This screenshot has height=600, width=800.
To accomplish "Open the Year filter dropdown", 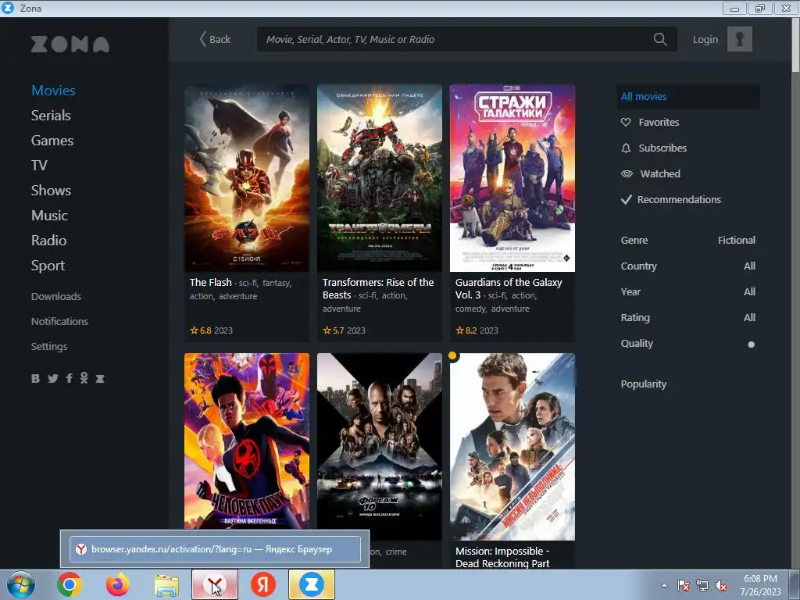I will pyautogui.click(x=687, y=292).
